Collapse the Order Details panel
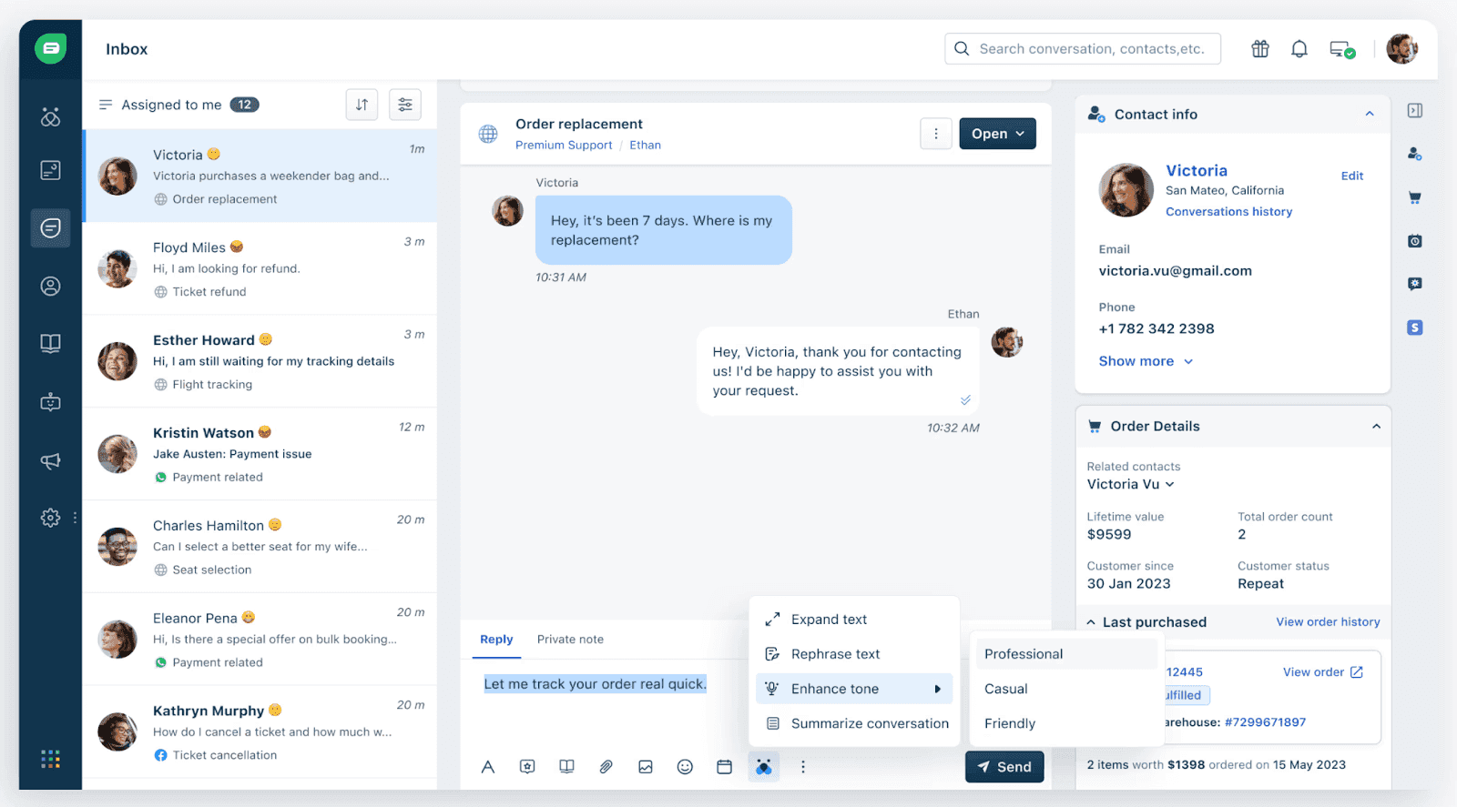This screenshot has width=1457, height=807. tap(1376, 426)
